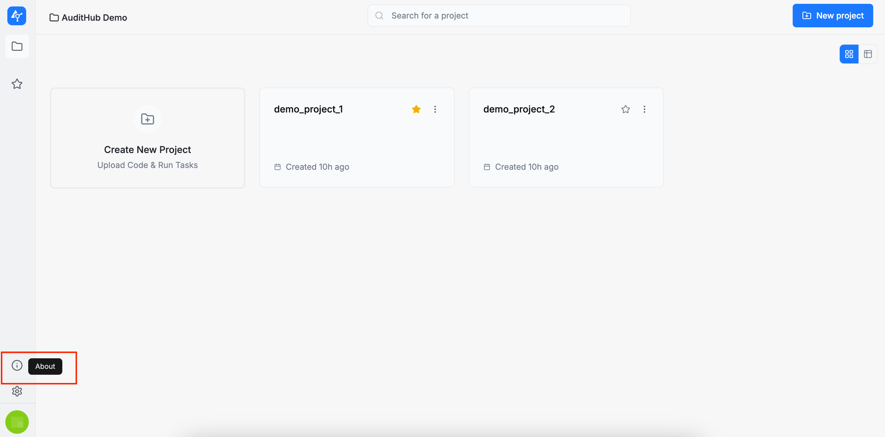
Task: Switch to grid view layout
Action: pyautogui.click(x=849, y=54)
